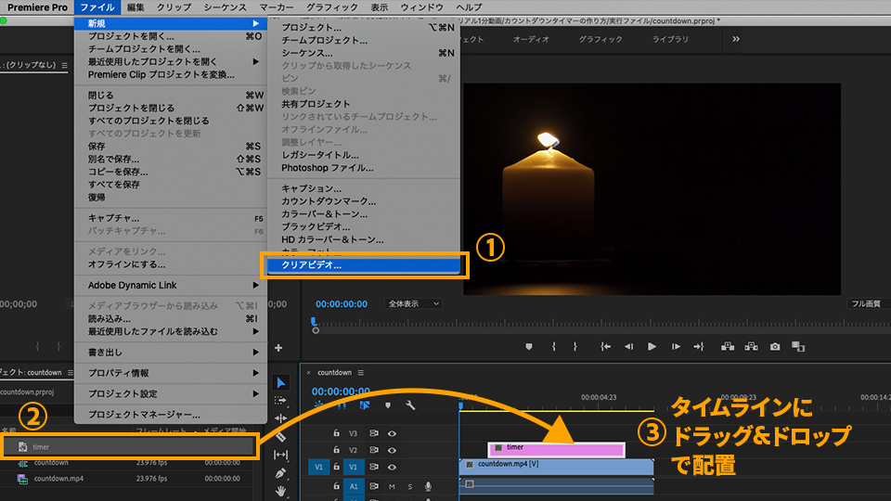Click the Extract button
Screen dimensions: 891x501
751,346
